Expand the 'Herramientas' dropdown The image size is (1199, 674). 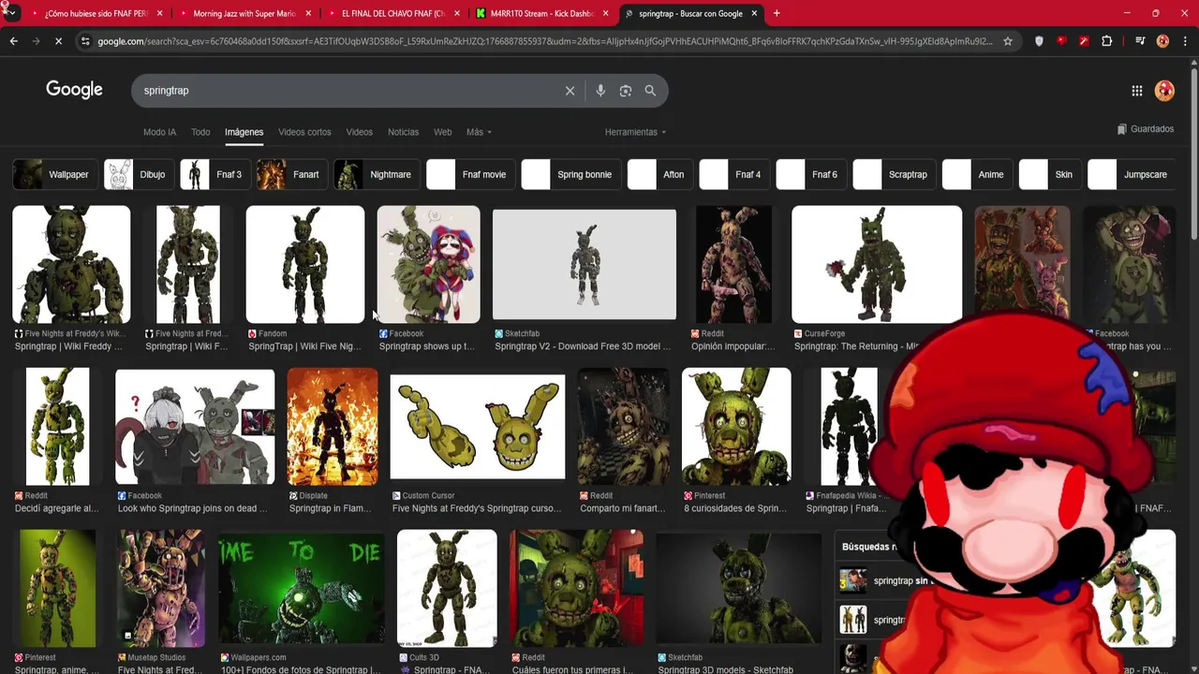point(635,132)
